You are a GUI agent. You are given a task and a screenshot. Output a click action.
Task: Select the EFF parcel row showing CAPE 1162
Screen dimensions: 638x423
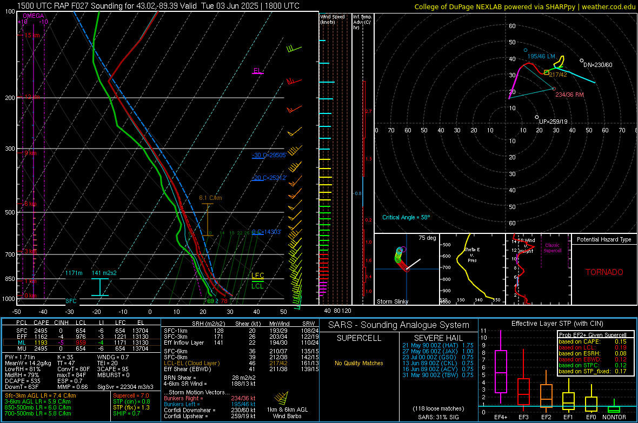[x=82, y=337]
